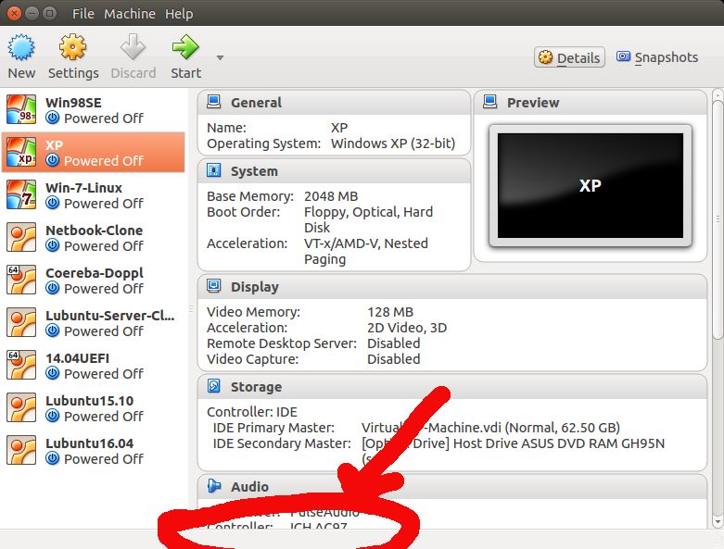Screen dimensions: 724x549
Task: Open Storage settings via its header link
Action: (256, 387)
